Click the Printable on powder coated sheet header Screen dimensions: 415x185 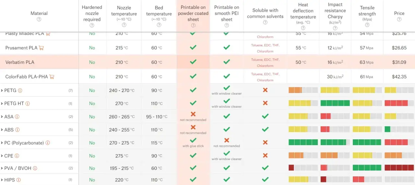[193, 13]
